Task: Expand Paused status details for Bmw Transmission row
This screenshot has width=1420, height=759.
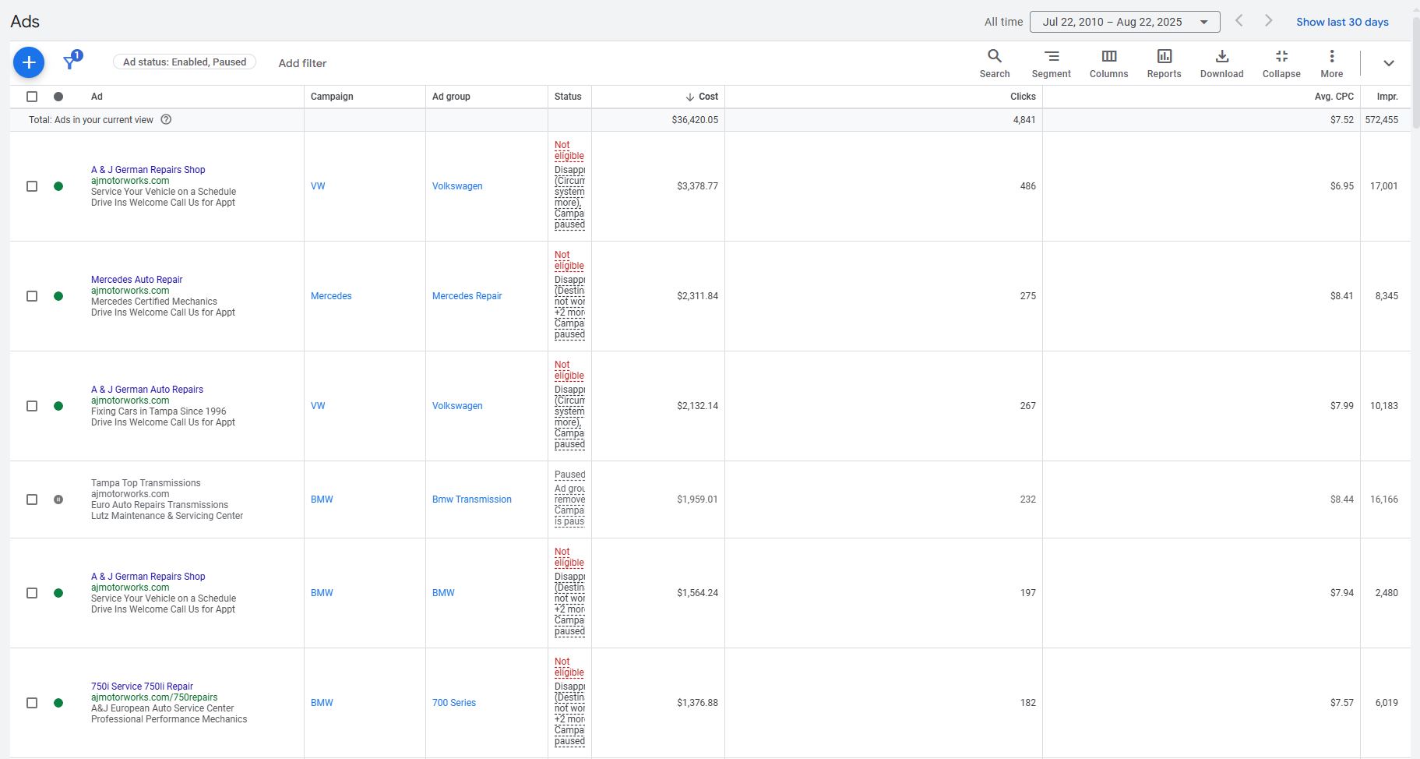Action: pos(569,500)
